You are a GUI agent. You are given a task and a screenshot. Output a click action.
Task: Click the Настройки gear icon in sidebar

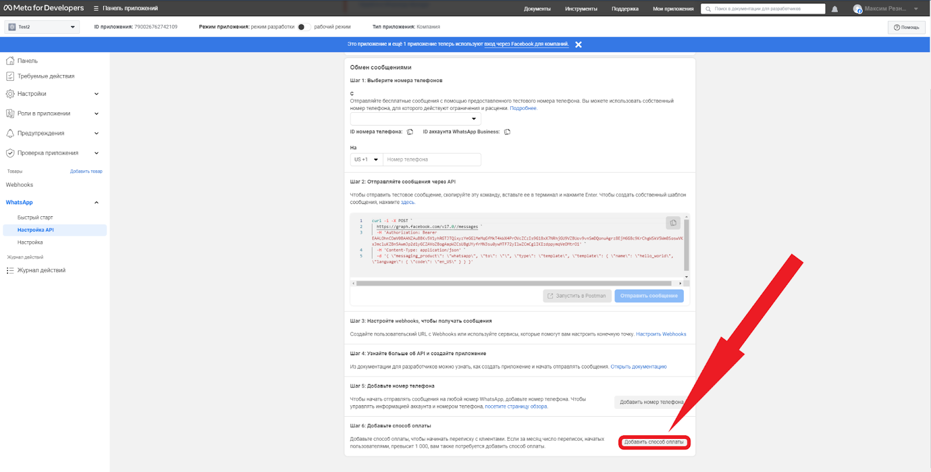point(10,94)
